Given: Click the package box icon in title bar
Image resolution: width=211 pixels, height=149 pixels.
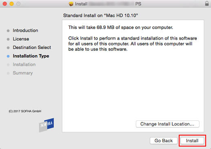Looking at the screenshot, I should 71,4.
